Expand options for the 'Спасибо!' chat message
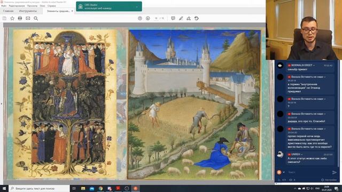Image resolution: width=342 pixels, height=192 pixels. pos(325,114)
